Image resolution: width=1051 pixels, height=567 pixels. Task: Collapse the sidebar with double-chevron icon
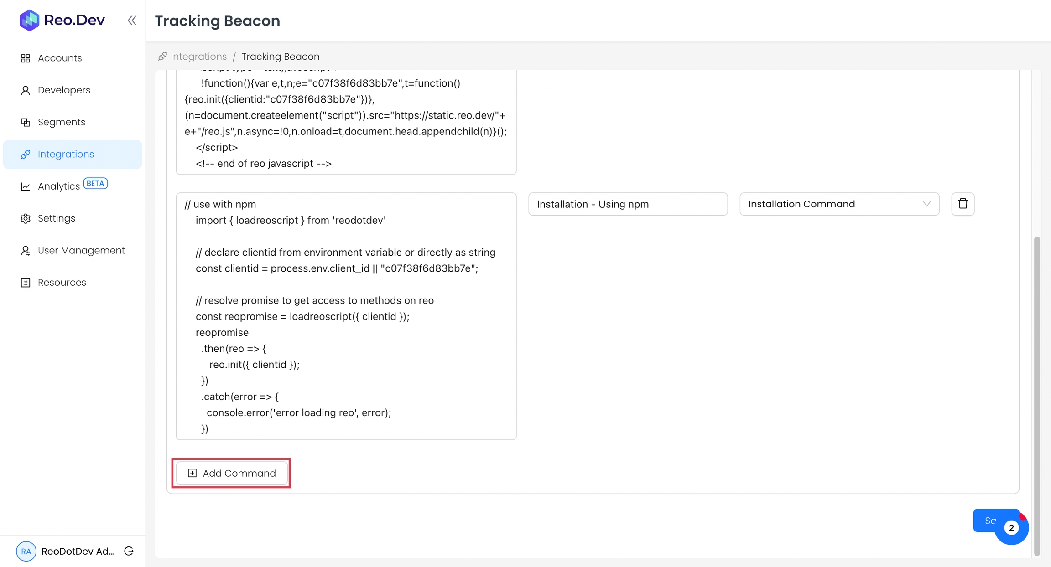tap(132, 21)
